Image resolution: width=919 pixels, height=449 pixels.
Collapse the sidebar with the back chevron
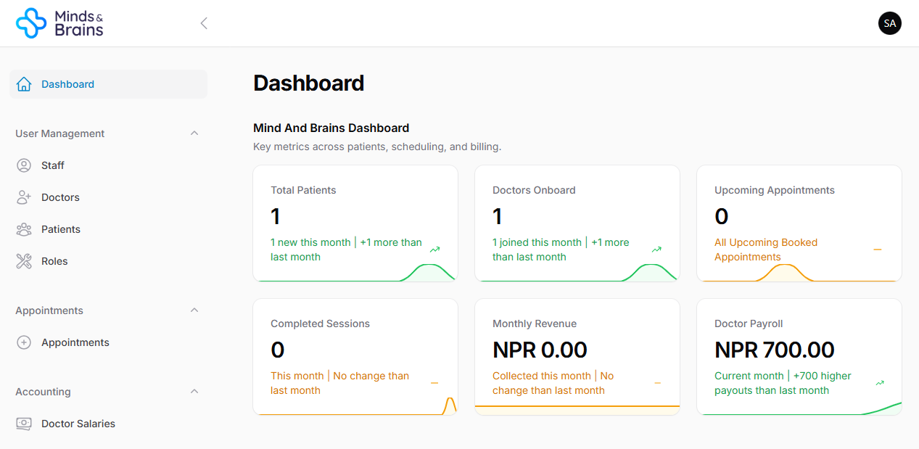204,23
